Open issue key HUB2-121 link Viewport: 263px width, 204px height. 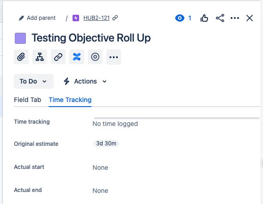click(x=97, y=18)
